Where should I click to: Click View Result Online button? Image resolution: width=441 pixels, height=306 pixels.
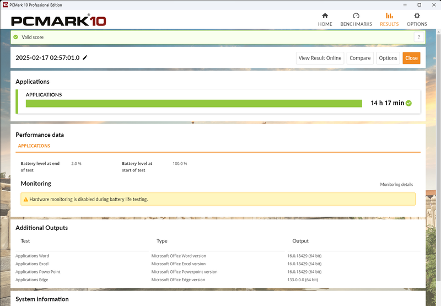point(320,58)
